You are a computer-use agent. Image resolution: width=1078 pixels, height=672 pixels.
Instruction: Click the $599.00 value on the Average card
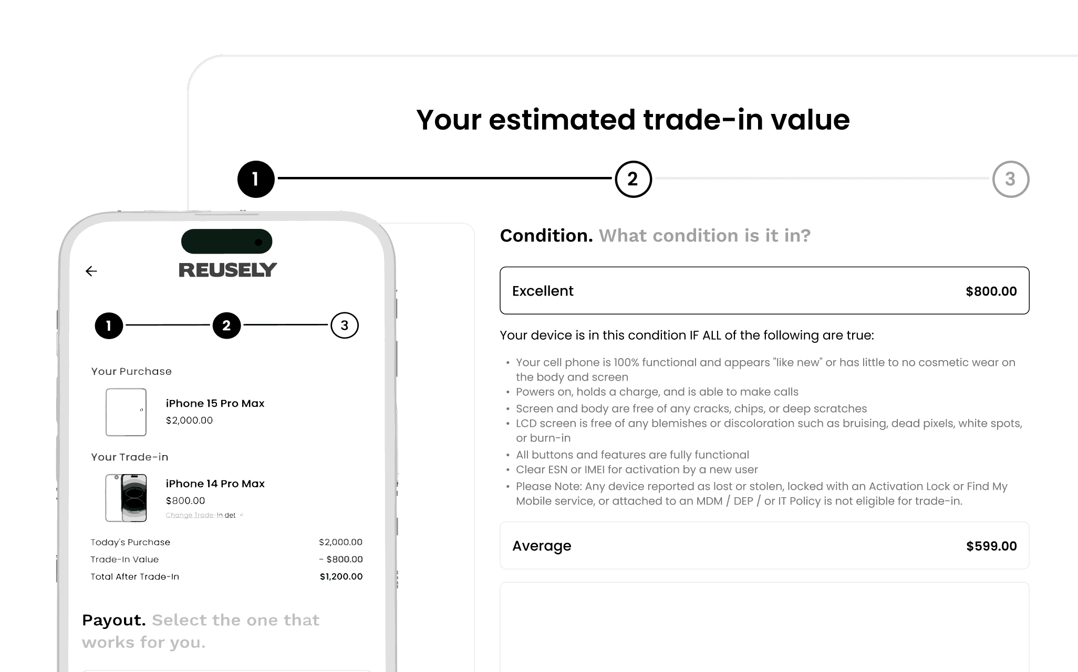click(x=991, y=546)
